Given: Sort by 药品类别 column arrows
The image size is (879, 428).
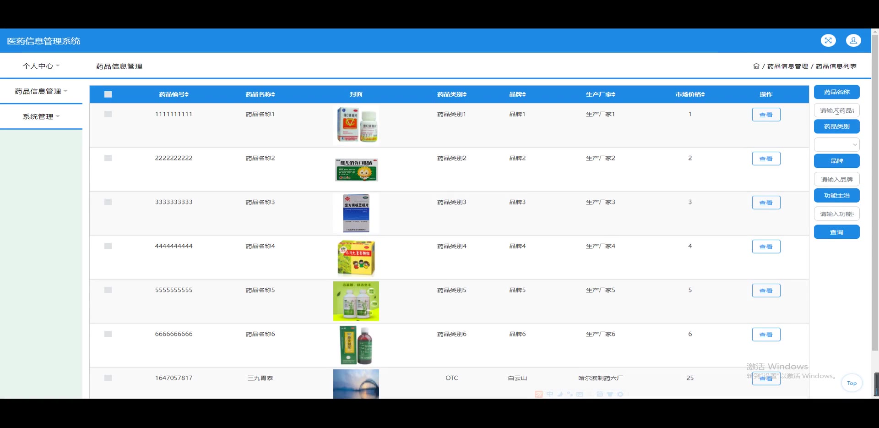Looking at the screenshot, I should click(465, 94).
